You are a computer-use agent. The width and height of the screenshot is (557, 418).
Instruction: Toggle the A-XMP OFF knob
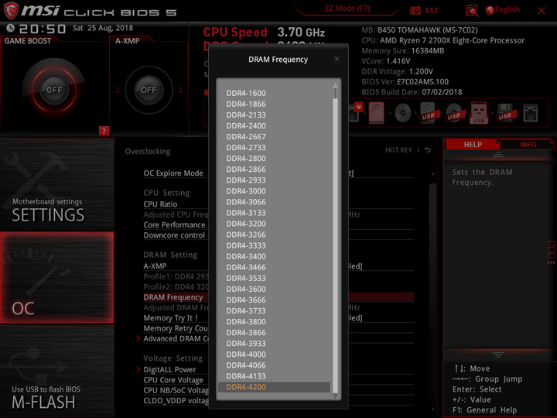tap(149, 90)
